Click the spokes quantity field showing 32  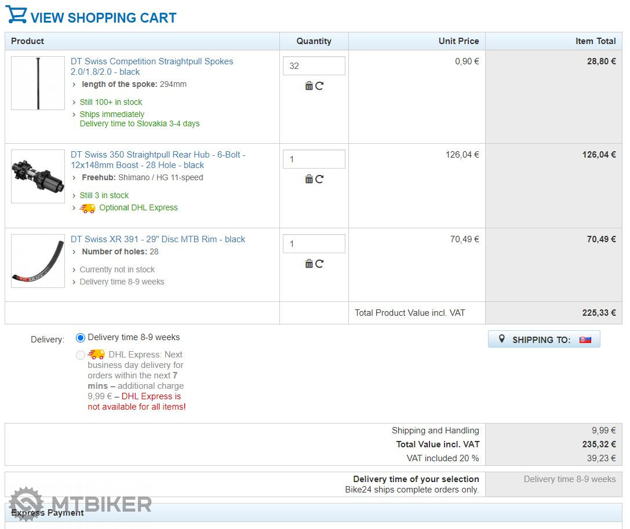tap(314, 66)
